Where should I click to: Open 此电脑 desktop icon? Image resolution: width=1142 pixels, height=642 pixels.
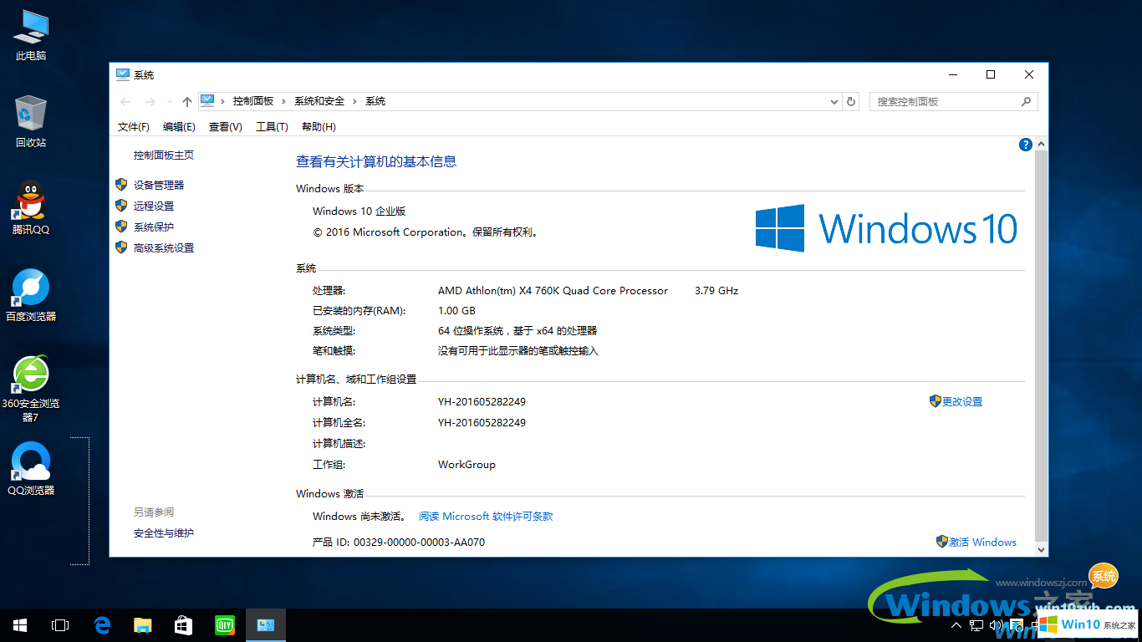click(31, 35)
